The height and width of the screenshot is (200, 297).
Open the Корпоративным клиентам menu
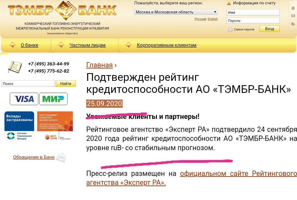click(x=167, y=45)
